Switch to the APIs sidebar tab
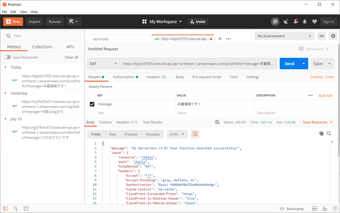Image resolution: width=340 pixels, height=213 pixels. click(70, 47)
